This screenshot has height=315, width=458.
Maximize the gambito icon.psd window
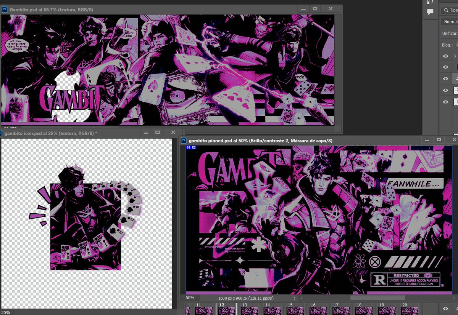pos(157,133)
